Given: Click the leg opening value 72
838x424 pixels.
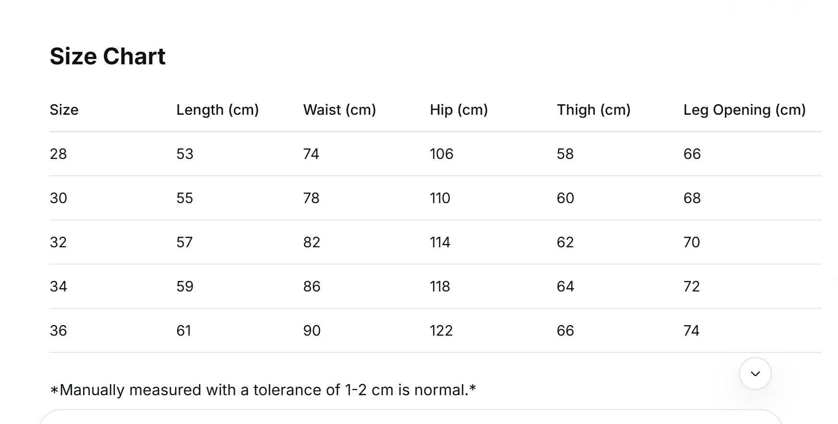Looking at the screenshot, I should pos(692,286).
